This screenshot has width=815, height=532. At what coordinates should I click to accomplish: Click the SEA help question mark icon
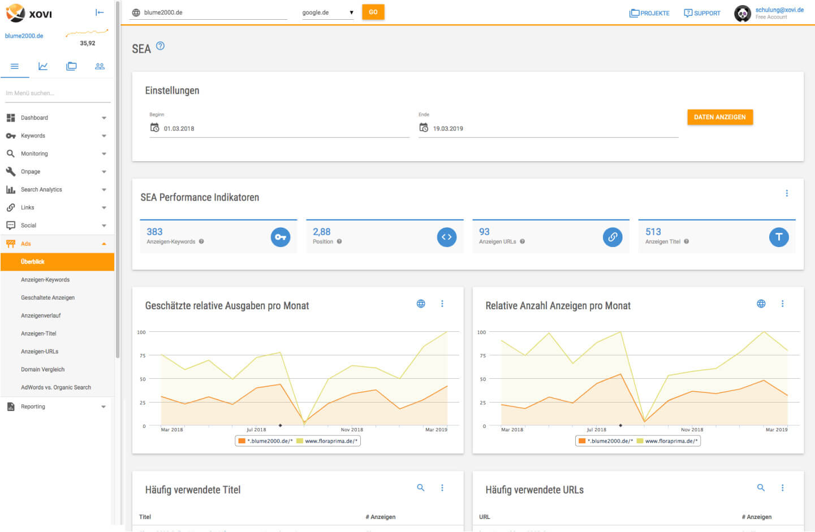coord(160,46)
